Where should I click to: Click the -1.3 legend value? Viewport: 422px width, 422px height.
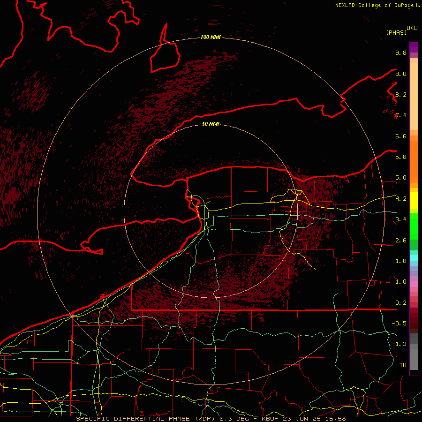(x=399, y=344)
